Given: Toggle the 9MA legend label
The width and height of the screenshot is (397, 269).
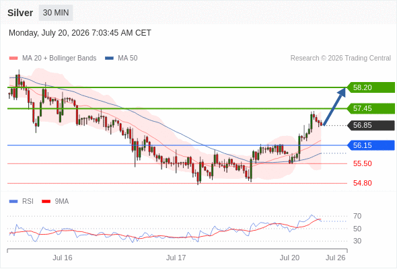Looking at the screenshot, I should click(x=62, y=202).
